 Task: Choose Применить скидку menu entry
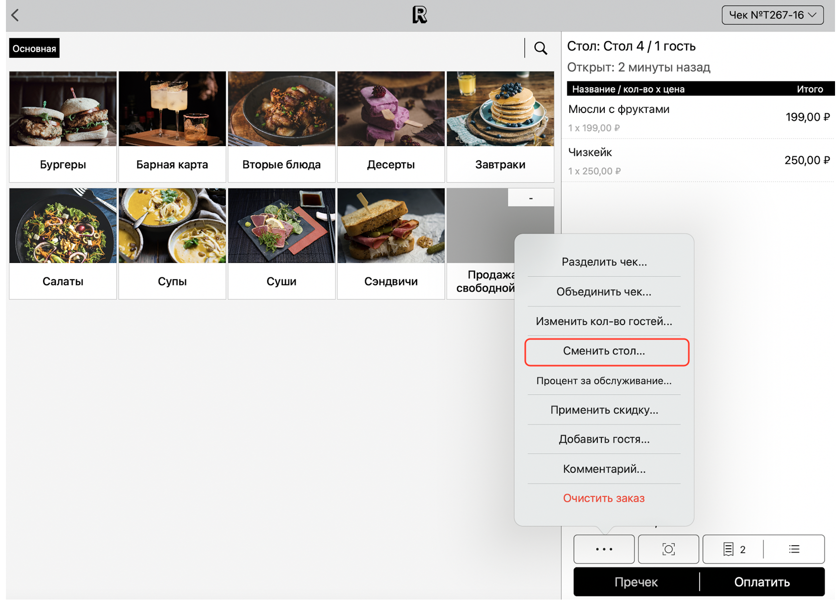pos(604,410)
